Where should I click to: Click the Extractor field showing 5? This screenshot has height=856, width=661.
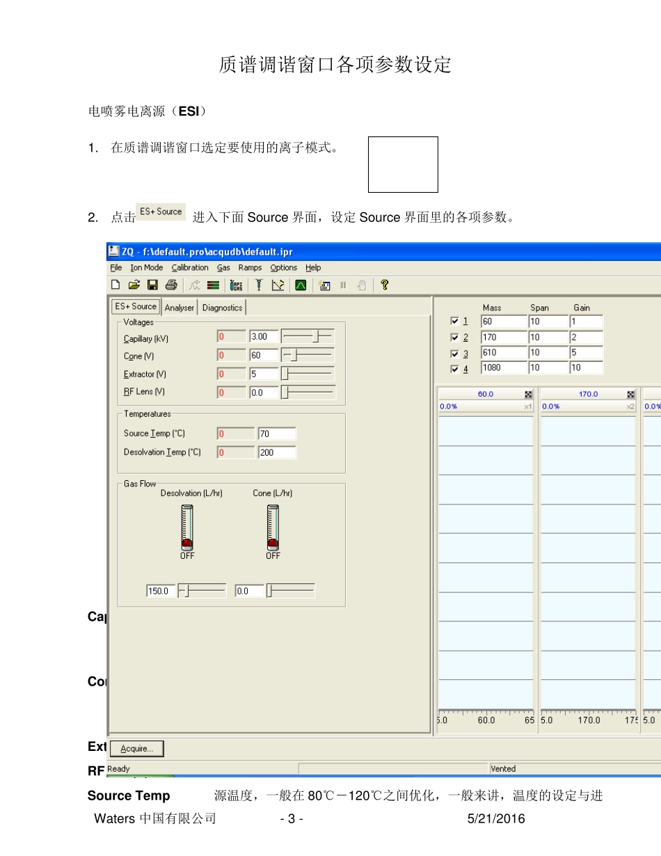264,374
